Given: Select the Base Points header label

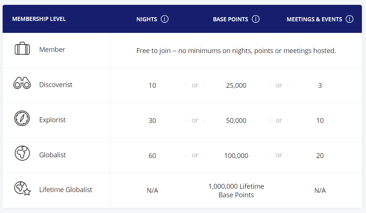Looking at the screenshot, I should click(x=230, y=19).
